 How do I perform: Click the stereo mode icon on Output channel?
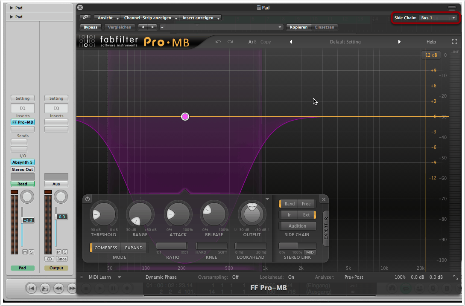pyautogui.click(x=49, y=259)
